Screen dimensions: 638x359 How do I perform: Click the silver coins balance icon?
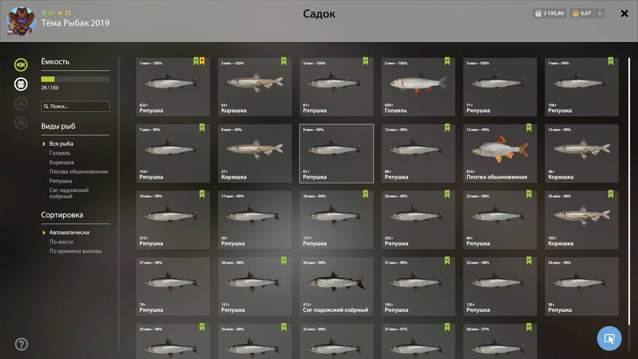pos(538,13)
